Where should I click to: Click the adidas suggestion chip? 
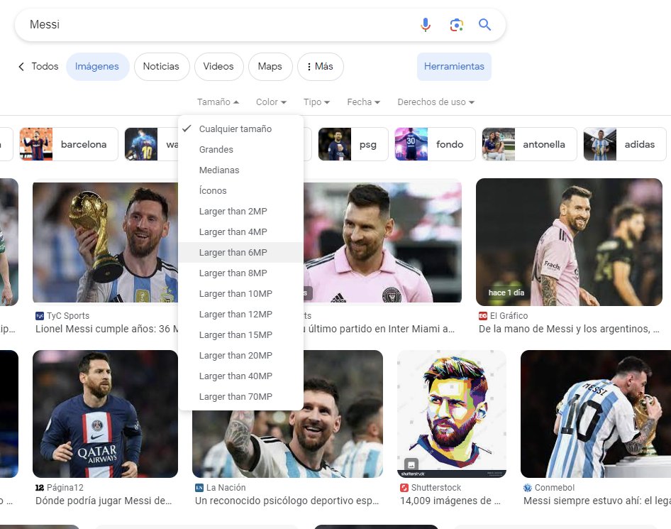(x=625, y=144)
